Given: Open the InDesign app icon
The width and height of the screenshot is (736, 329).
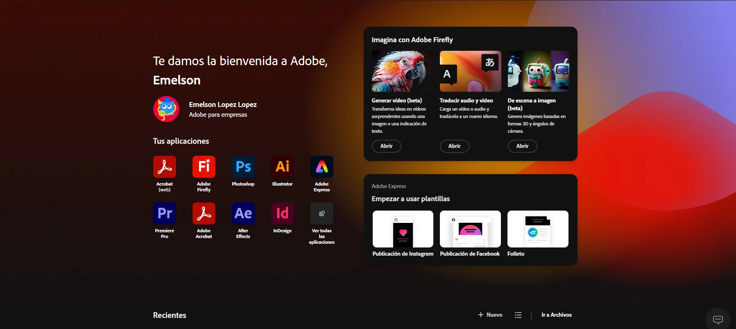Looking at the screenshot, I should pos(283,213).
